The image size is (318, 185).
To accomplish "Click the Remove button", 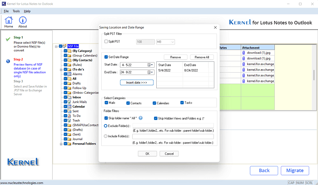I will pos(175,57).
